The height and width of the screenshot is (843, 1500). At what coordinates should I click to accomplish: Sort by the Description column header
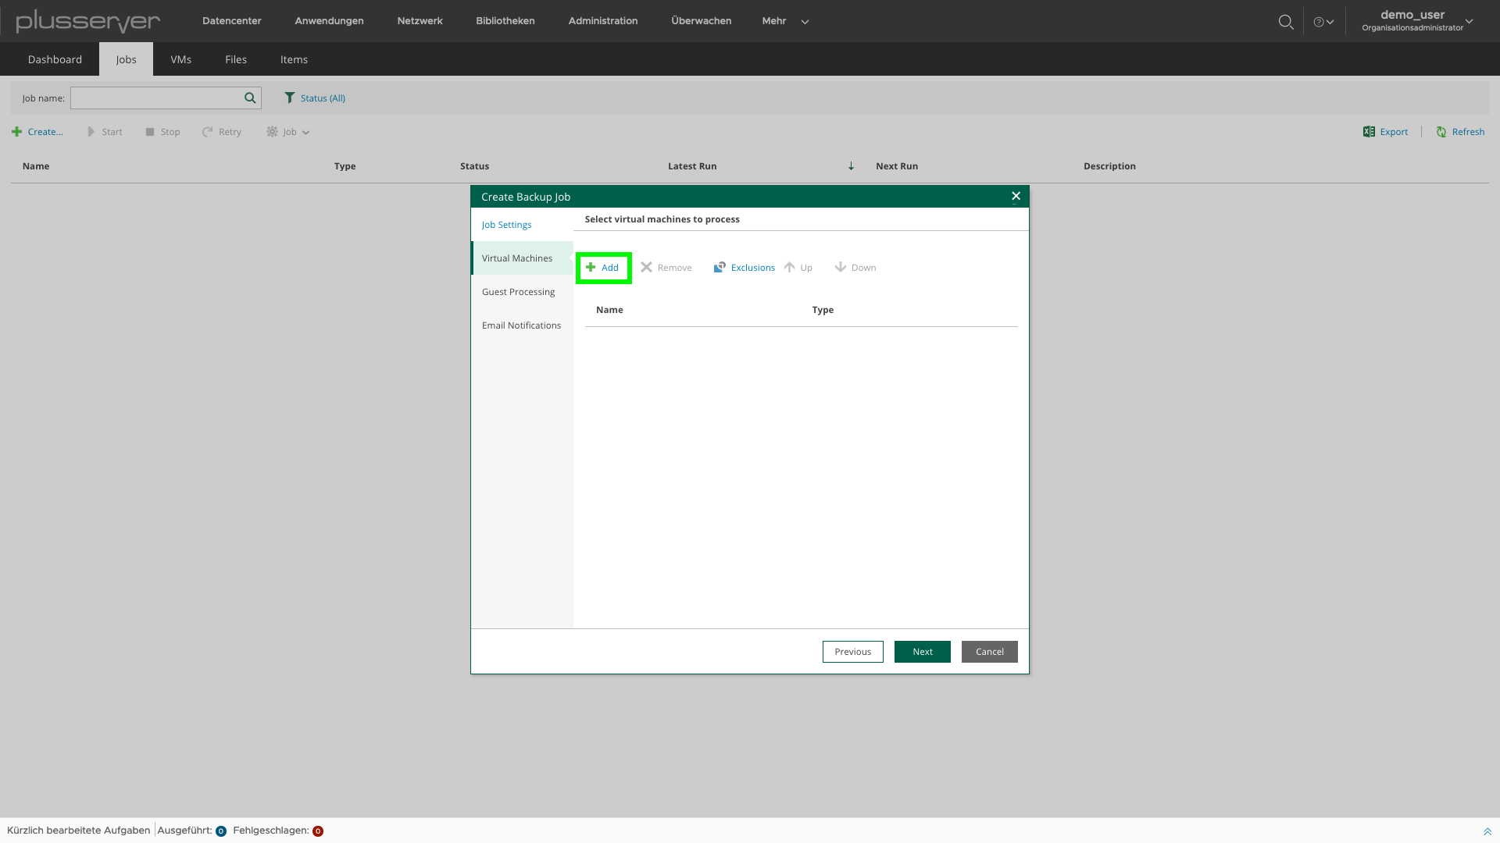coord(1109,166)
